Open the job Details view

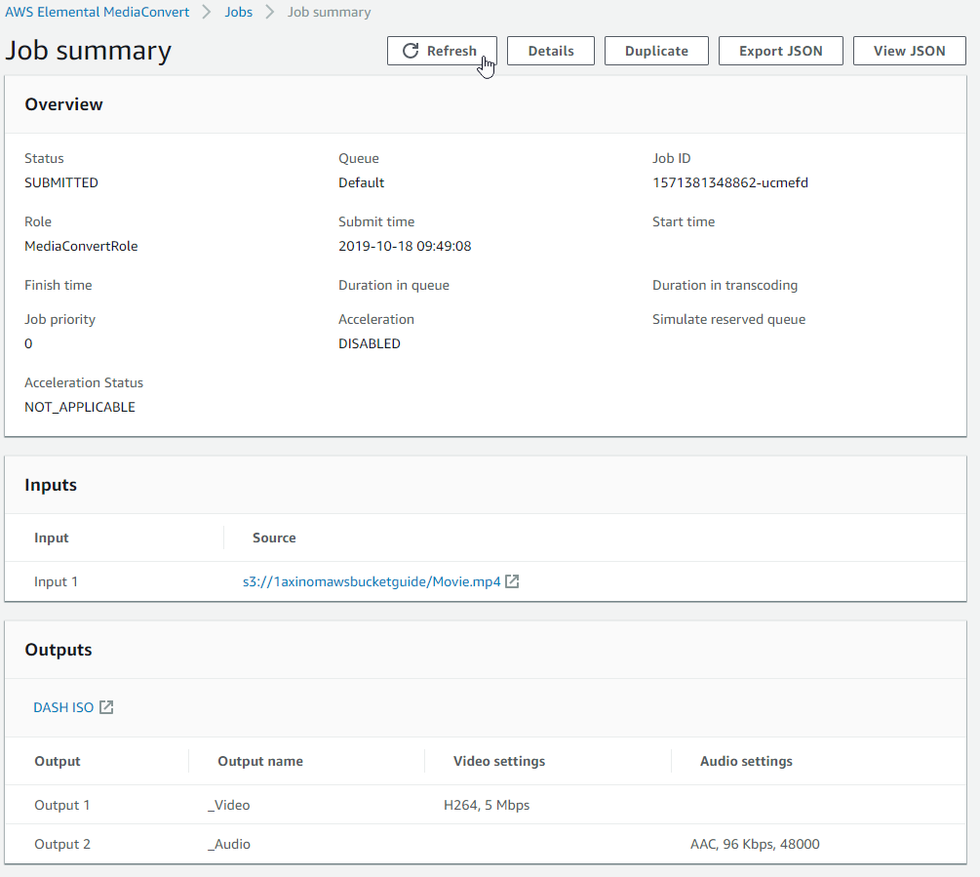click(550, 52)
